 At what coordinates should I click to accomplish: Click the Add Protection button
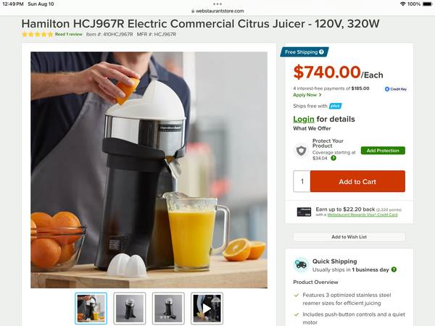(383, 151)
